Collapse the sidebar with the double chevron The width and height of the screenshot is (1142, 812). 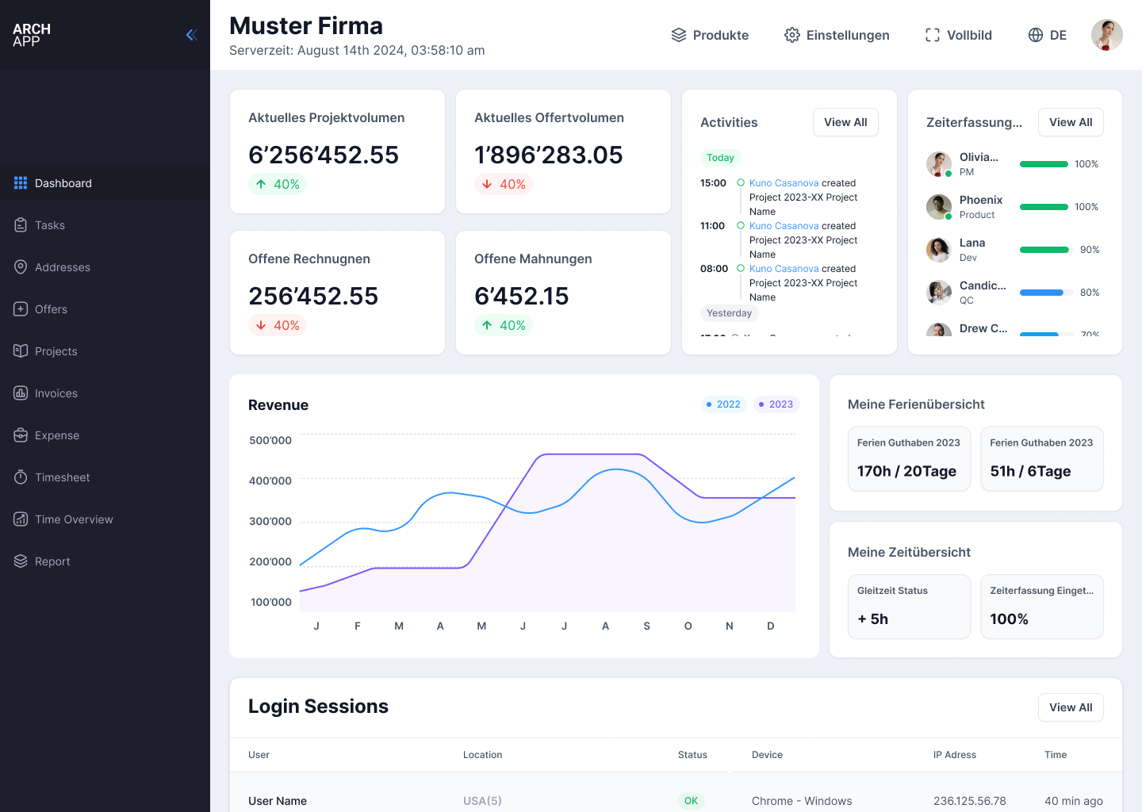191,35
